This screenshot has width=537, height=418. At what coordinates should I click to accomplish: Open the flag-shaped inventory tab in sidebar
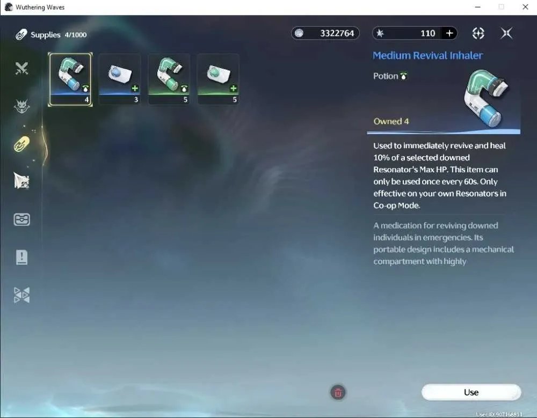point(21,180)
